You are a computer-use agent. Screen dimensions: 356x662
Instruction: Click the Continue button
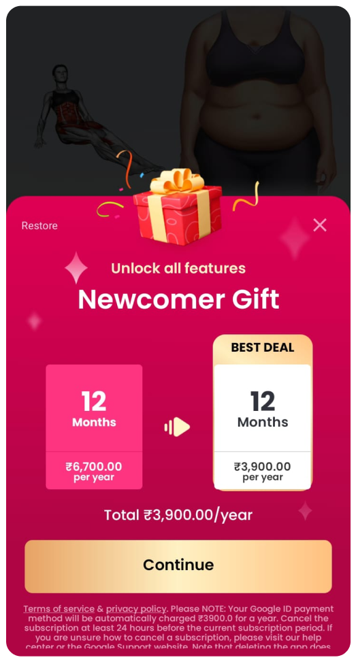[x=178, y=566]
